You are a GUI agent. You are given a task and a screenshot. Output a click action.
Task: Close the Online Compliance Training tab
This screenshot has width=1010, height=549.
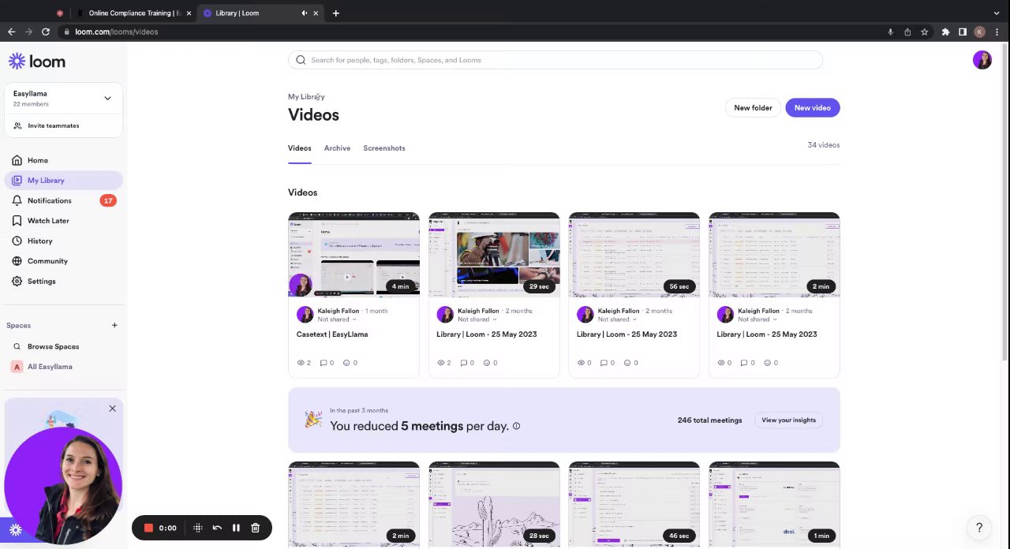tap(189, 13)
